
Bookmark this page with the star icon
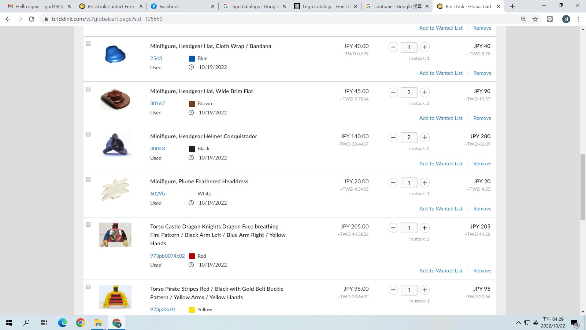point(535,19)
